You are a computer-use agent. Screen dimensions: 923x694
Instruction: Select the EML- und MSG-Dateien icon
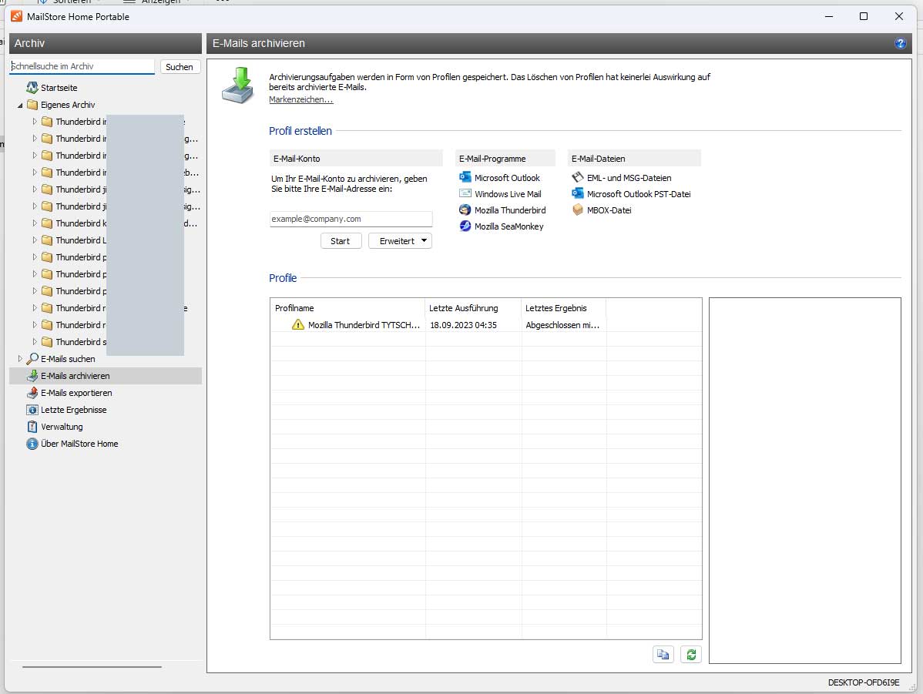[578, 177]
